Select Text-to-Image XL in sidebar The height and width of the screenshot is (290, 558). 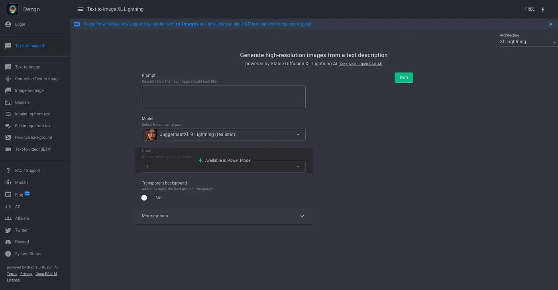point(35,46)
